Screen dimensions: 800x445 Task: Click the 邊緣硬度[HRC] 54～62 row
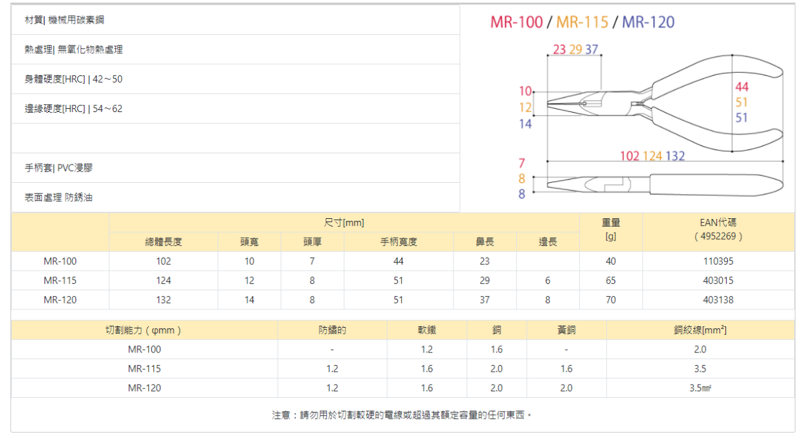[73, 109]
